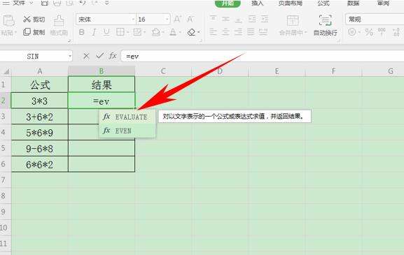
Task: Increase font size with the A+ icon
Action: pos(177,20)
